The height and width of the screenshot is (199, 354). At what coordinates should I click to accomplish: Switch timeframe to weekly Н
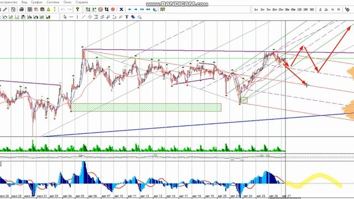coord(332,9)
